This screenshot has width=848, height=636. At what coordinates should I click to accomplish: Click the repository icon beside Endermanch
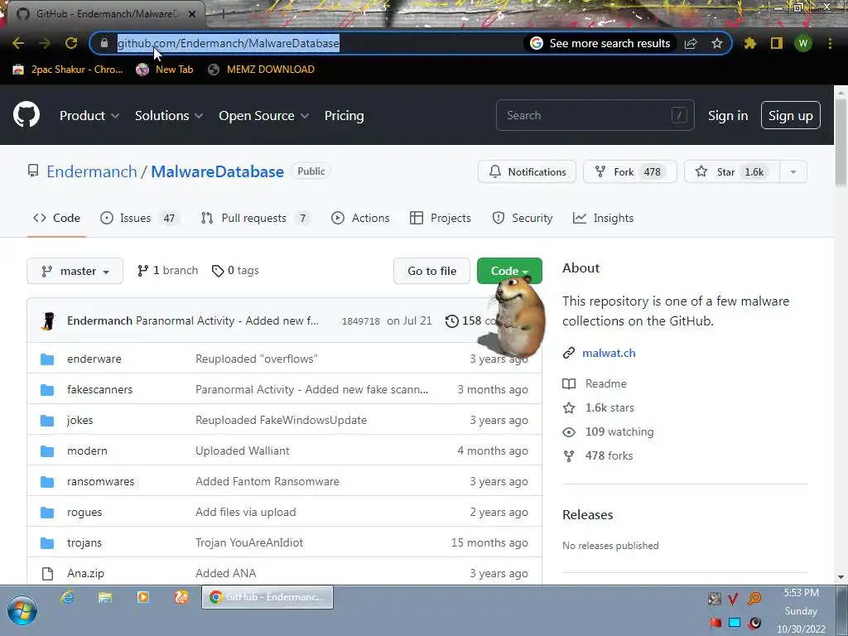pos(33,171)
